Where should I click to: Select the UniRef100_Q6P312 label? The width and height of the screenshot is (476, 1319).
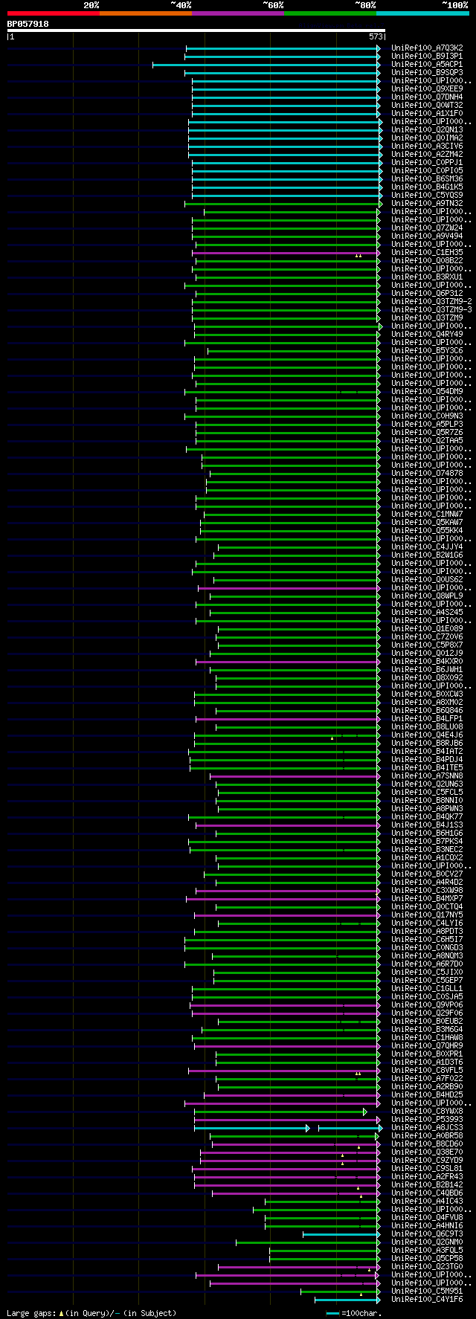(427, 293)
